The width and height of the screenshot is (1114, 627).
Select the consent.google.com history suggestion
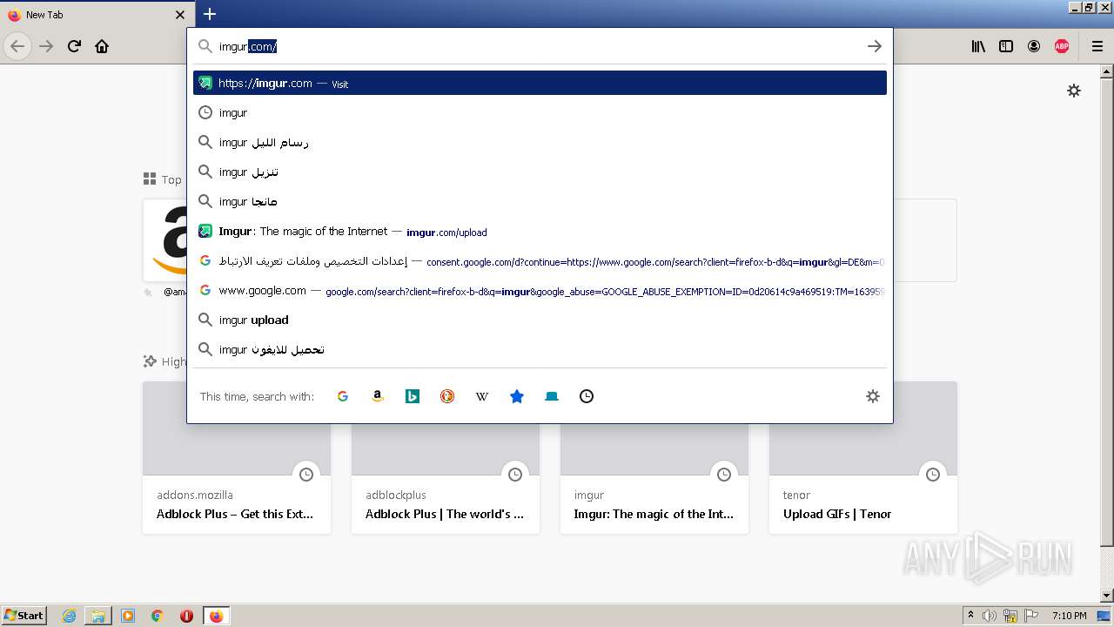[540, 260]
